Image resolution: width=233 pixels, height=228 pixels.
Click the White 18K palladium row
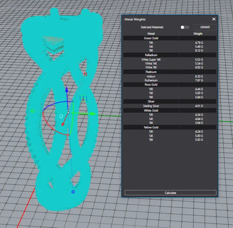tap(170, 67)
